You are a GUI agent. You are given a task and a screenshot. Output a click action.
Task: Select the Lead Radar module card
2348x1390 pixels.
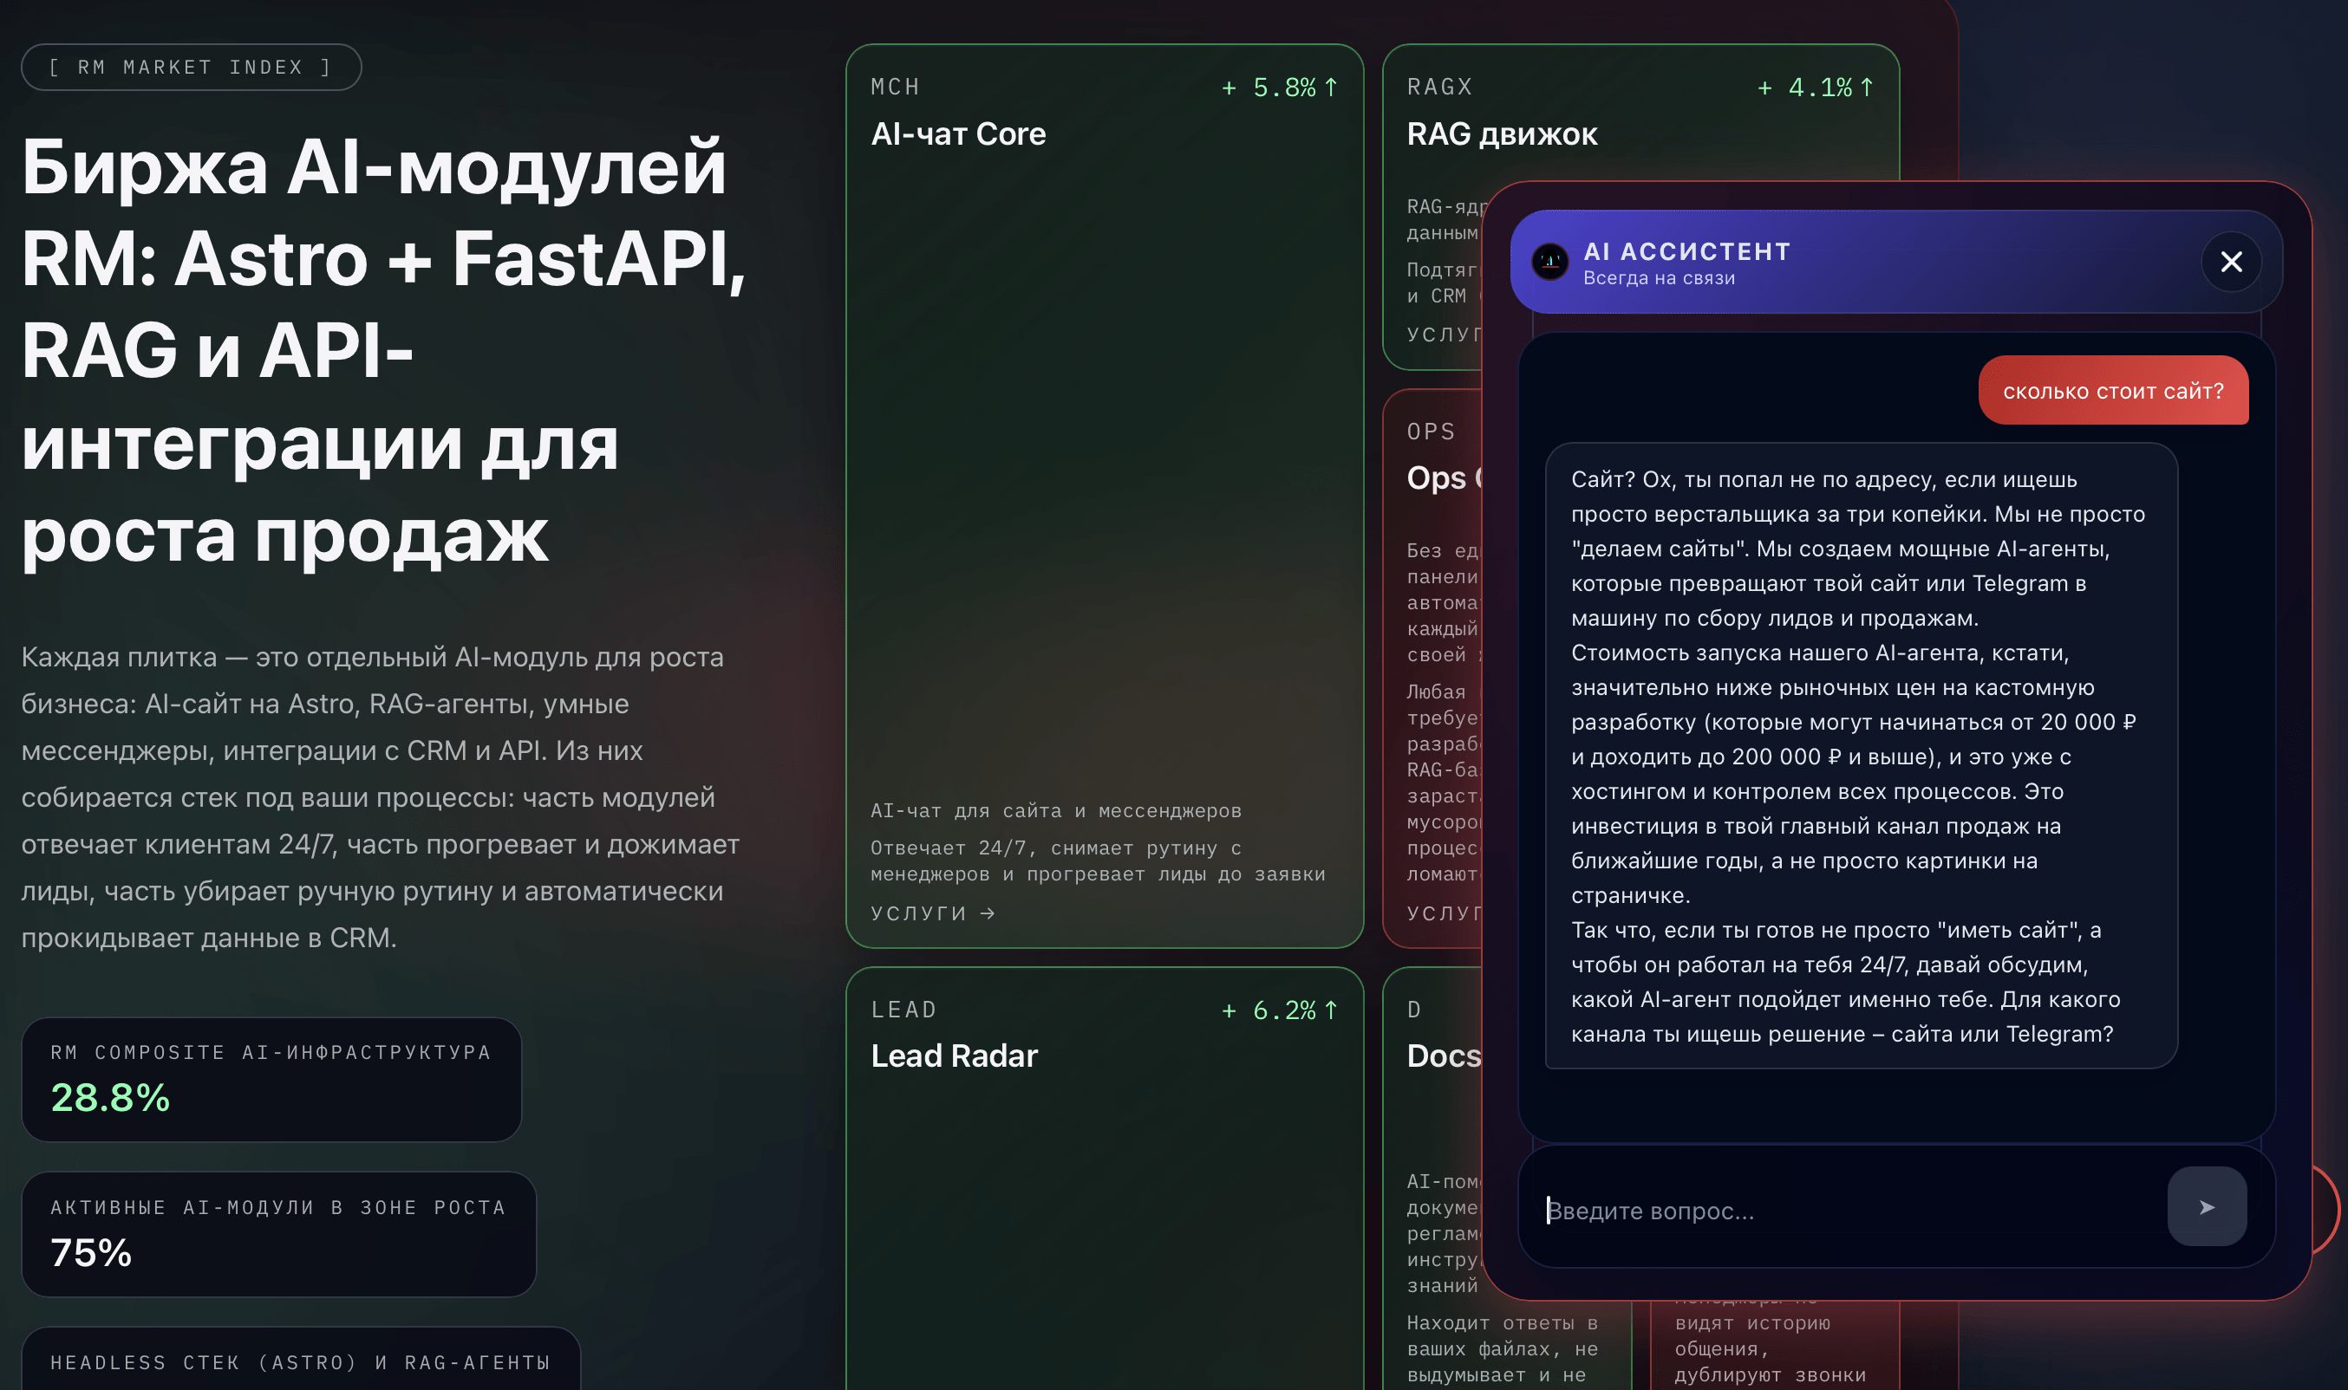click(x=954, y=1055)
